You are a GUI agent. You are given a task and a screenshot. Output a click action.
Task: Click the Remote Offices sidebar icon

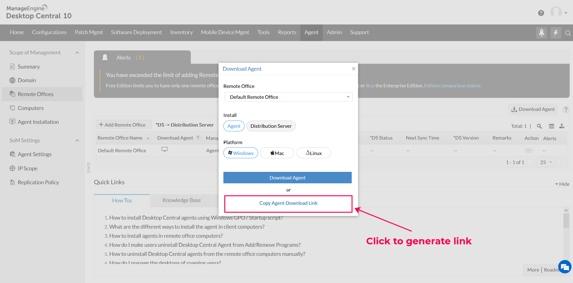(12, 94)
